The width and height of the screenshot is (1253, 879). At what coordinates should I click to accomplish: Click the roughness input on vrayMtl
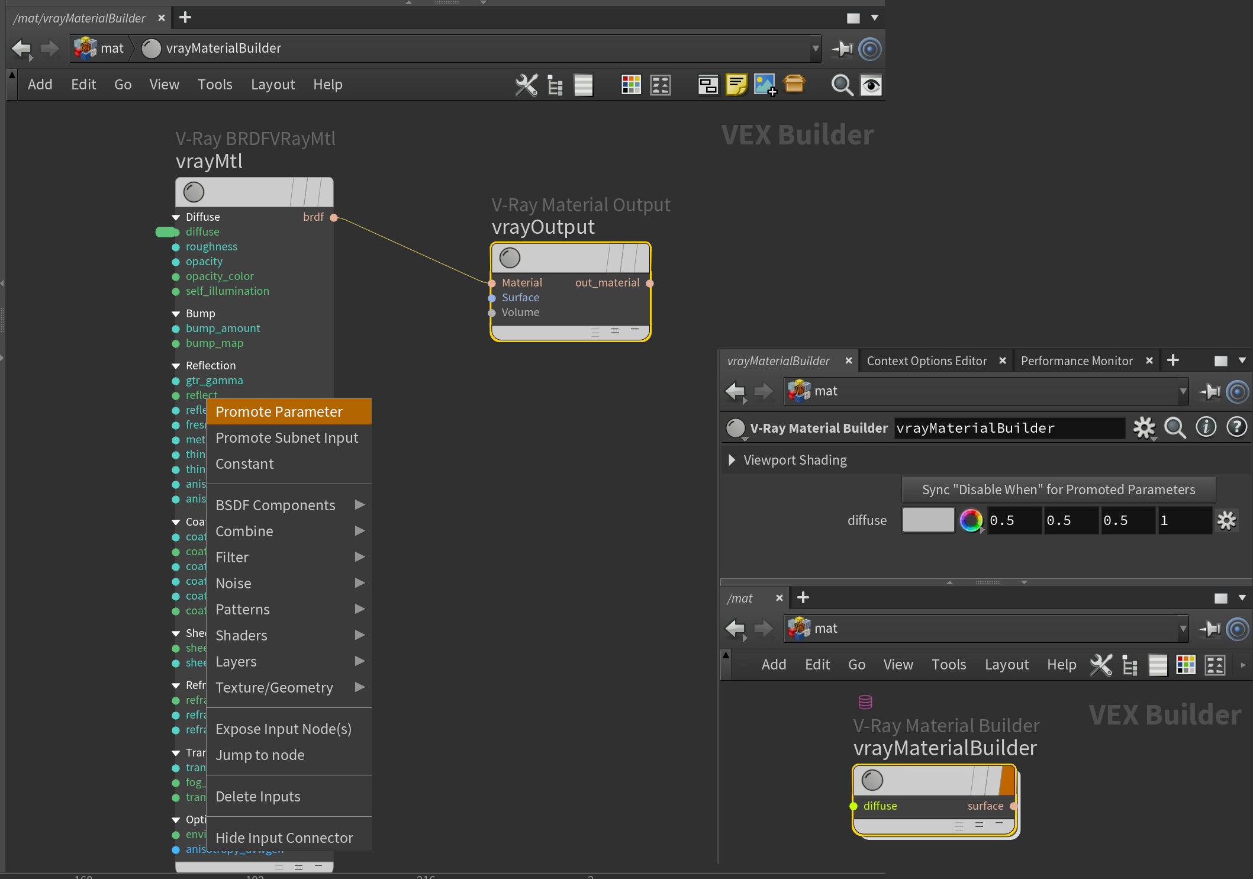click(x=176, y=247)
